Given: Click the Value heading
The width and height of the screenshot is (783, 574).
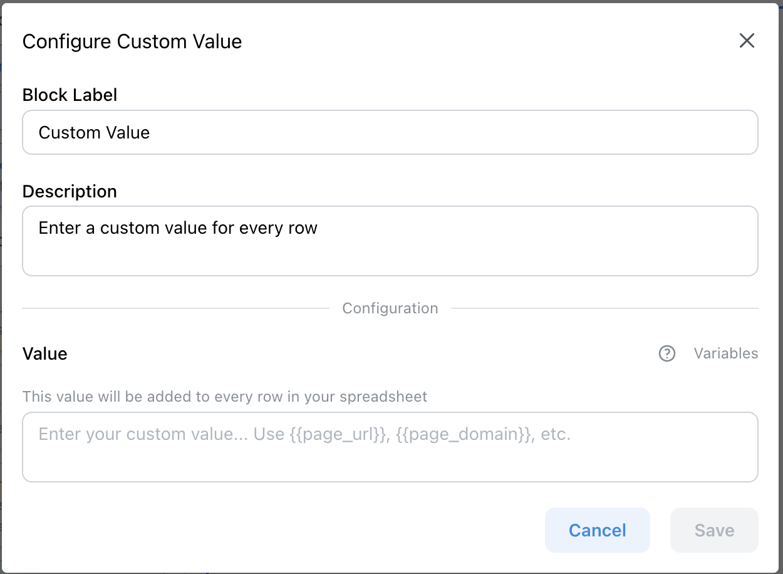Looking at the screenshot, I should pos(44,354).
